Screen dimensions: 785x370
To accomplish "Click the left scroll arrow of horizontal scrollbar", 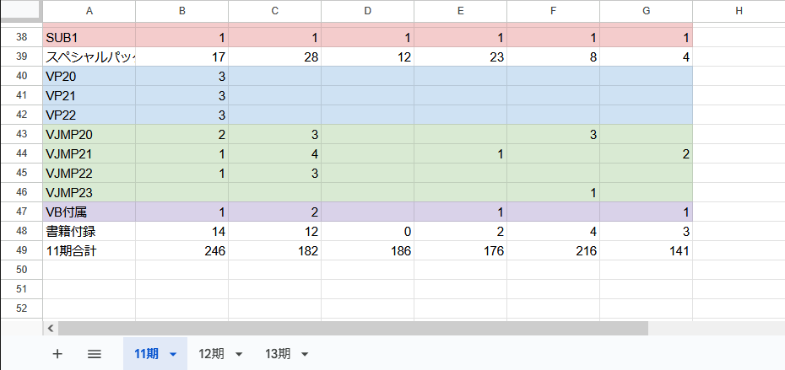I will [x=51, y=329].
